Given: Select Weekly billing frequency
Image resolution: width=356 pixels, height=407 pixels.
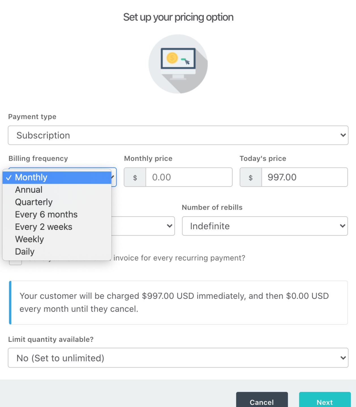Looking at the screenshot, I should pyautogui.click(x=29, y=239).
